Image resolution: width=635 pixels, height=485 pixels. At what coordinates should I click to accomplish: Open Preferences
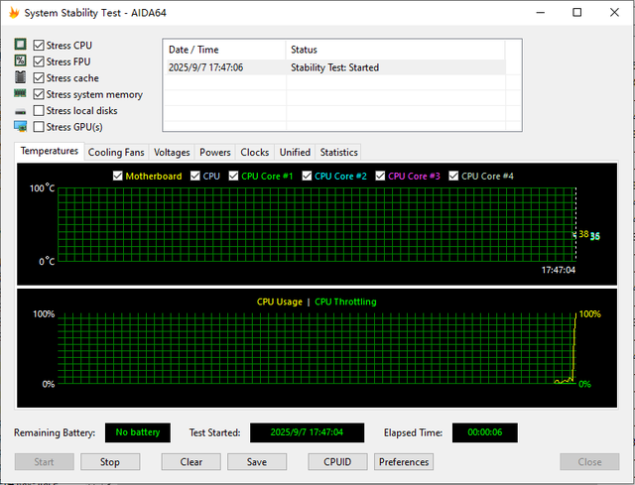click(404, 462)
